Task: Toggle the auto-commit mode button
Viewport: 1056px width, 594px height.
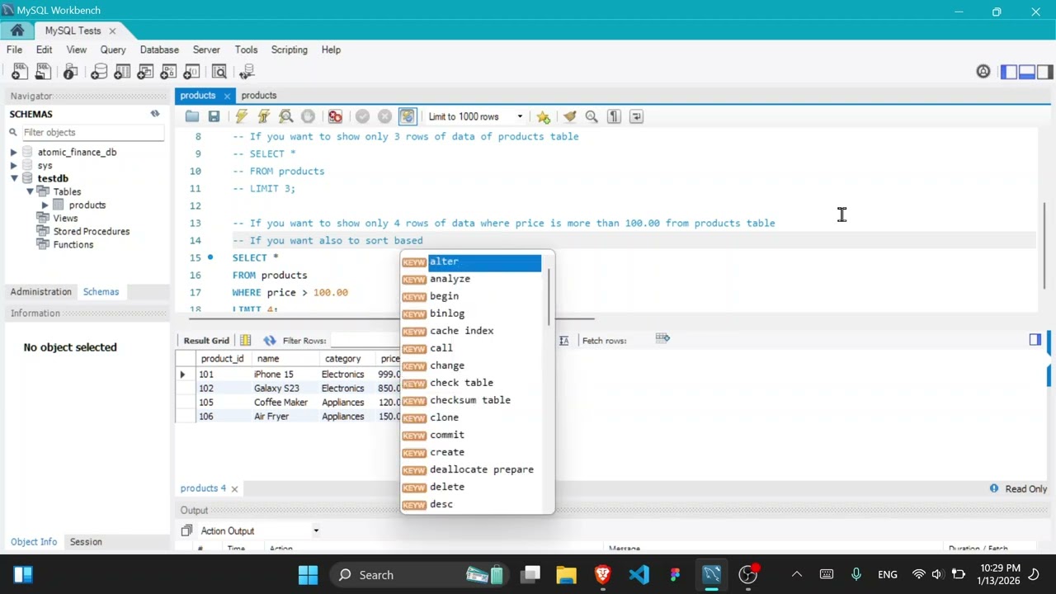Action: tap(408, 116)
